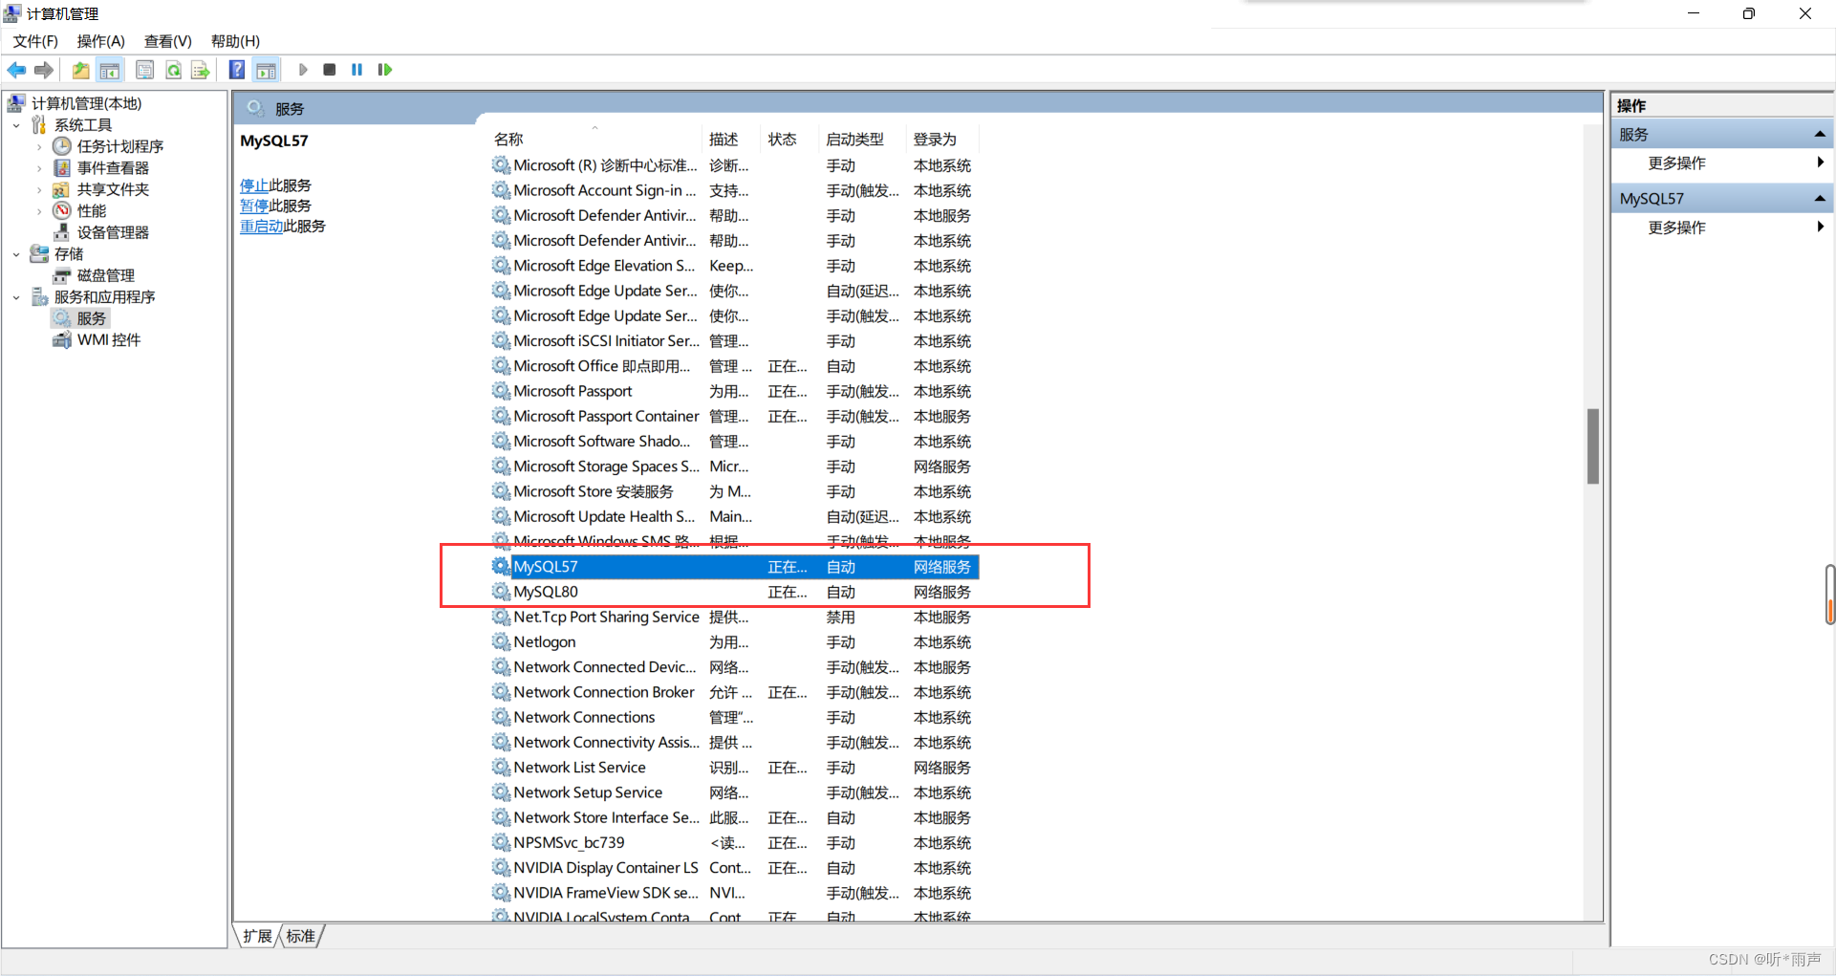Click the 暂停 service link
Viewport: 1836px width, 976px height.
(254, 206)
